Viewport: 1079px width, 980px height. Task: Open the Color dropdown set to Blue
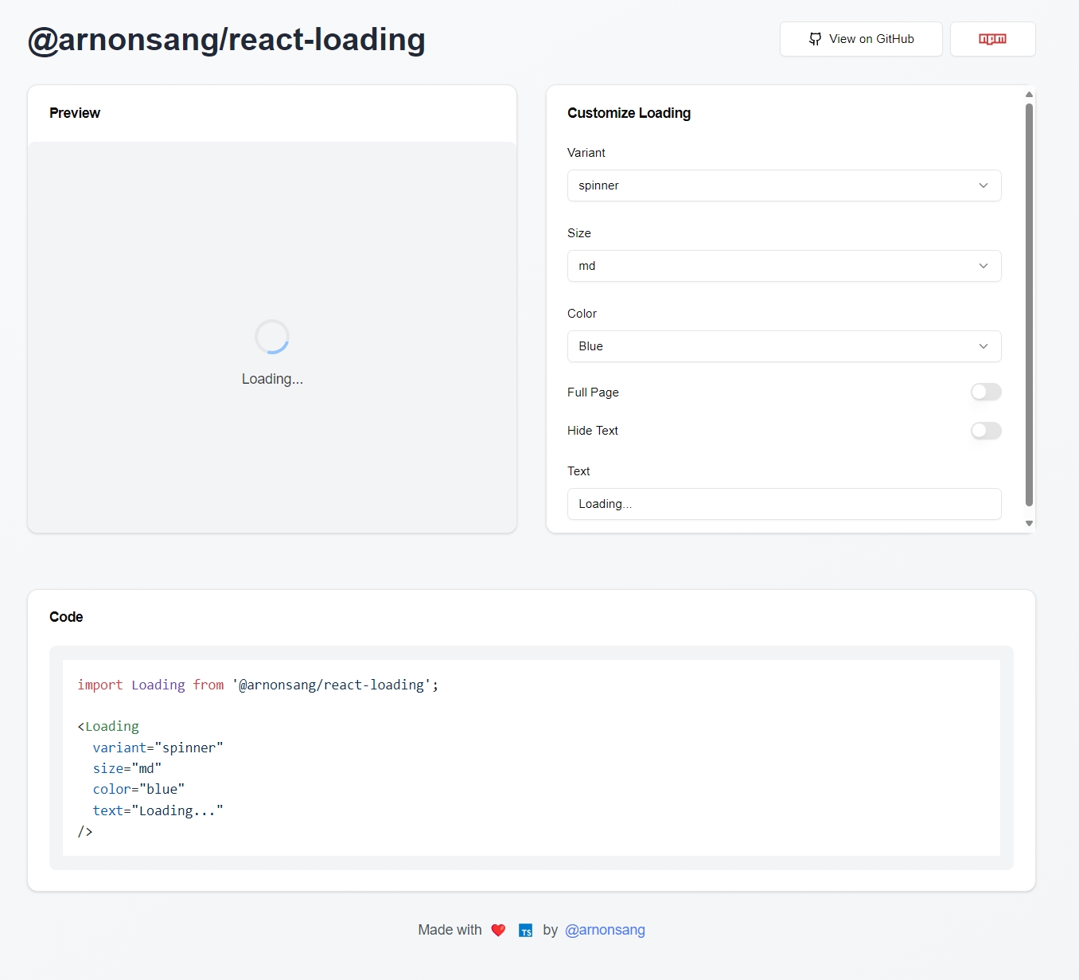click(x=784, y=346)
